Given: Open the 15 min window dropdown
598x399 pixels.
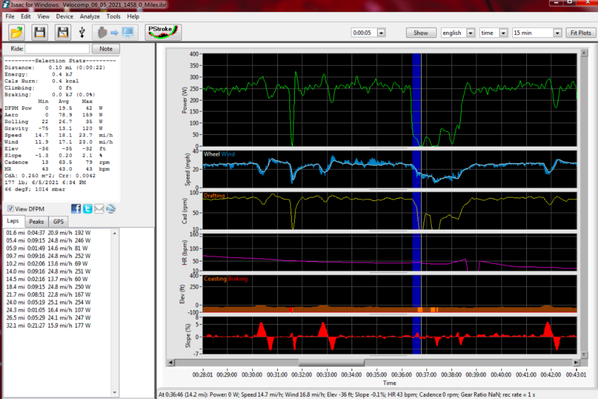Looking at the screenshot, I should 557,33.
